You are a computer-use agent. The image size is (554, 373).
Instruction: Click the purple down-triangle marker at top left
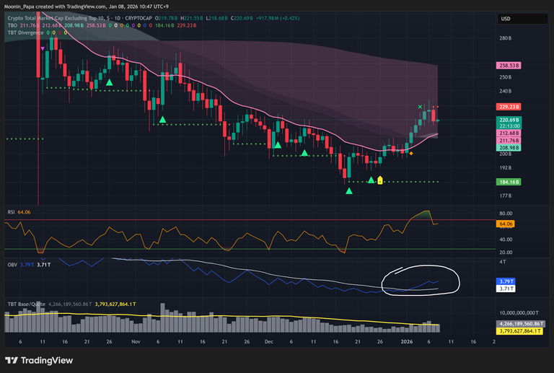tap(43, 48)
